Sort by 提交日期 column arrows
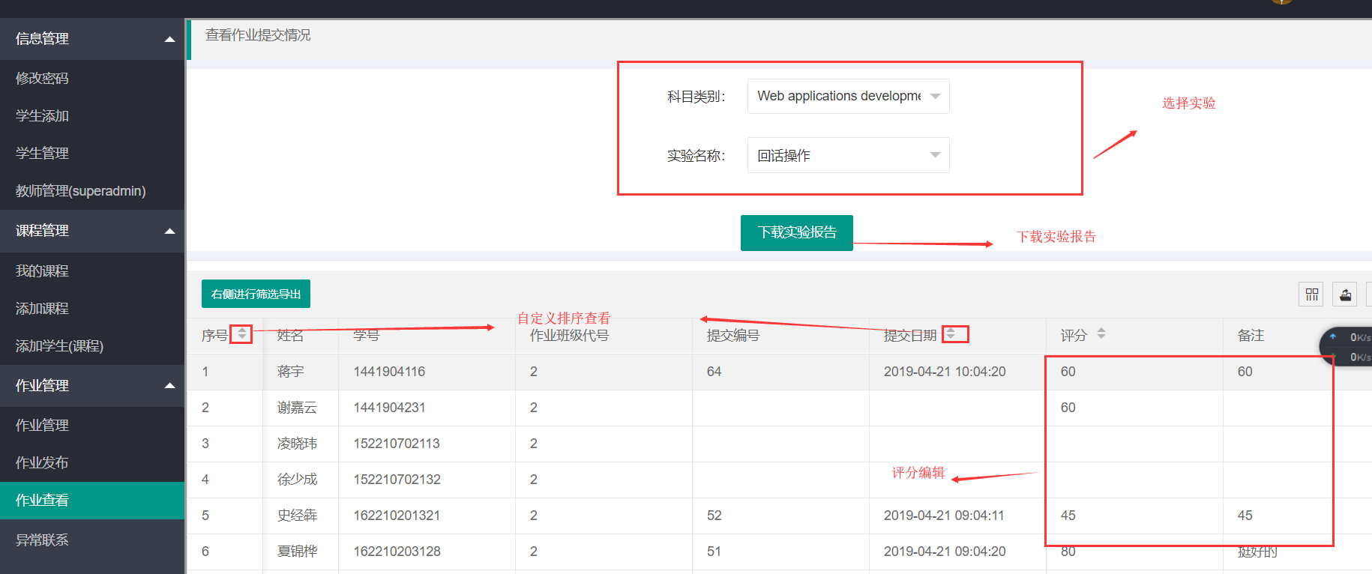The width and height of the screenshot is (1372, 574). coord(950,333)
